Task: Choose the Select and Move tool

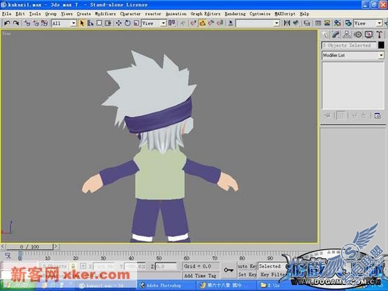Action: tap(118, 23)
